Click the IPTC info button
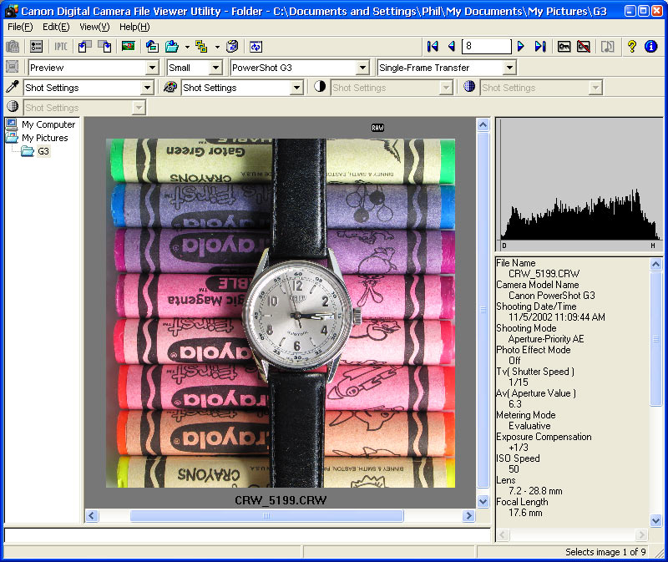Image resolution: width=668 pixels, height=562 pixels. click(61, 47)
